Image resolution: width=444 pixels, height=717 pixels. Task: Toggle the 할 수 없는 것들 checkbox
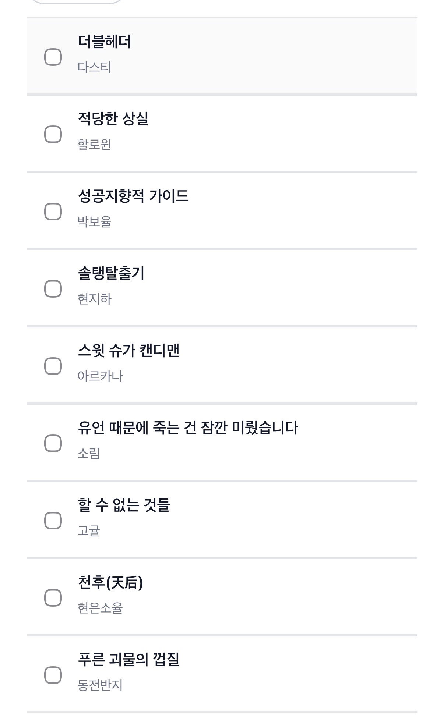point(53,521)
